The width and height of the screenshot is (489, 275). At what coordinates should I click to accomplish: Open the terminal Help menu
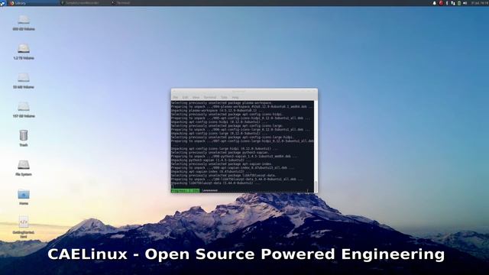(x=235, y=98)
